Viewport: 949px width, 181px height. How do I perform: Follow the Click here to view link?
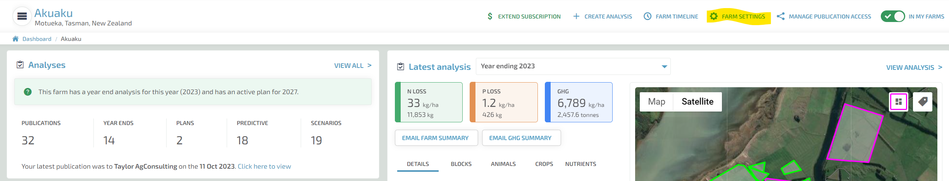[x=264, y=166]
